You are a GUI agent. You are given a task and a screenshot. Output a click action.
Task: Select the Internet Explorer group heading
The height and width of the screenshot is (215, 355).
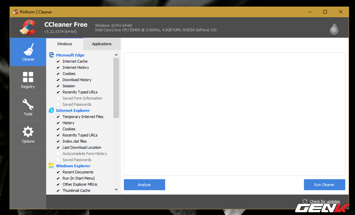[73, 111]
